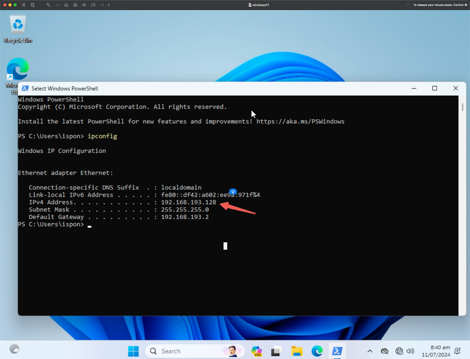The height and width of the screenshot is (359, 470).
Task: Click the camera device icon in toolbar
Action: 93,5
